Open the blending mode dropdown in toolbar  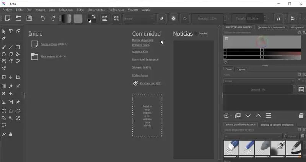(x=138, y=18)
